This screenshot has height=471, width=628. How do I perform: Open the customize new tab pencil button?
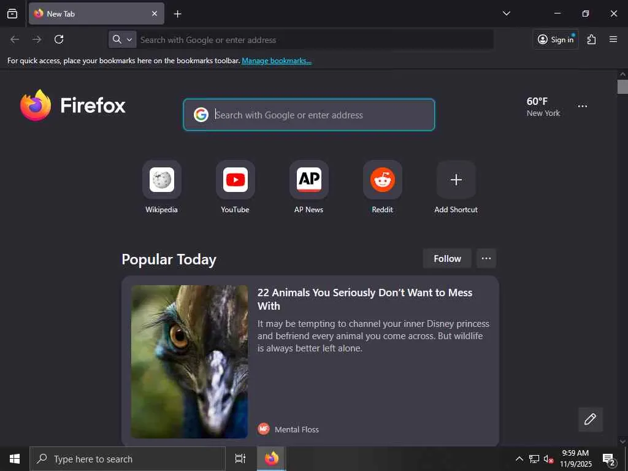[591, 419]
